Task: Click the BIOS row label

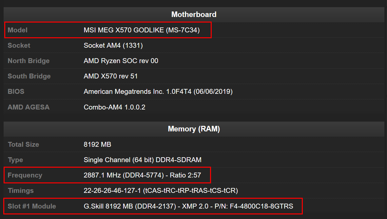Action: coord(16,92)
